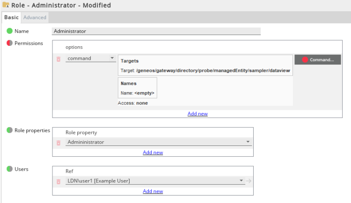Delete the command permission row trash icon
Screen dimensions: 351x203
58,59
